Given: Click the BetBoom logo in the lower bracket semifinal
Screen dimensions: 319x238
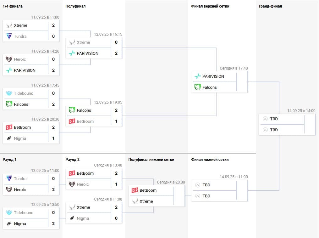Looking at the screenshot, I should (135, 190).
